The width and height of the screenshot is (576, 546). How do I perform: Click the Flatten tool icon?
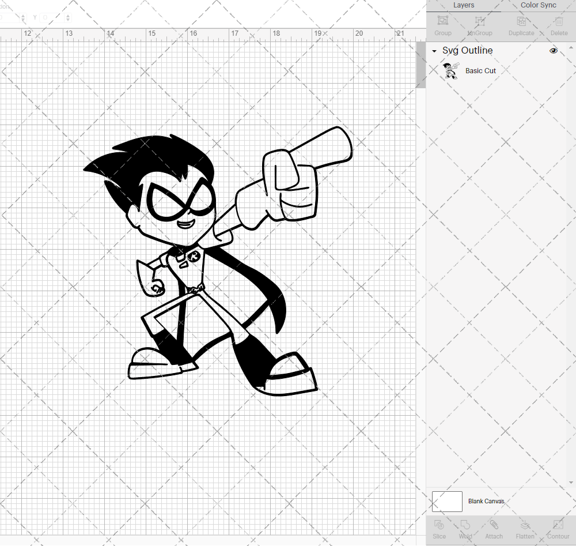coord(525,525)
